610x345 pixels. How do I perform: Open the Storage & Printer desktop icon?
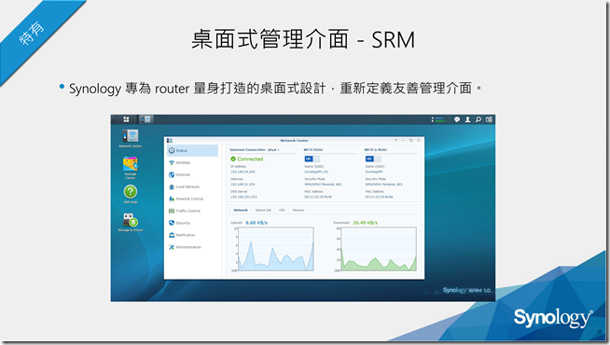131,223
